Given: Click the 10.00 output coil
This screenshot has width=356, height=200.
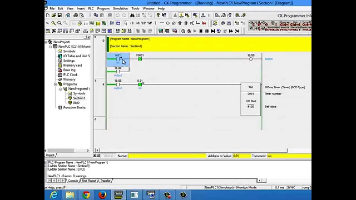Looking at the screenshot, I should click(x=251, y=59).
